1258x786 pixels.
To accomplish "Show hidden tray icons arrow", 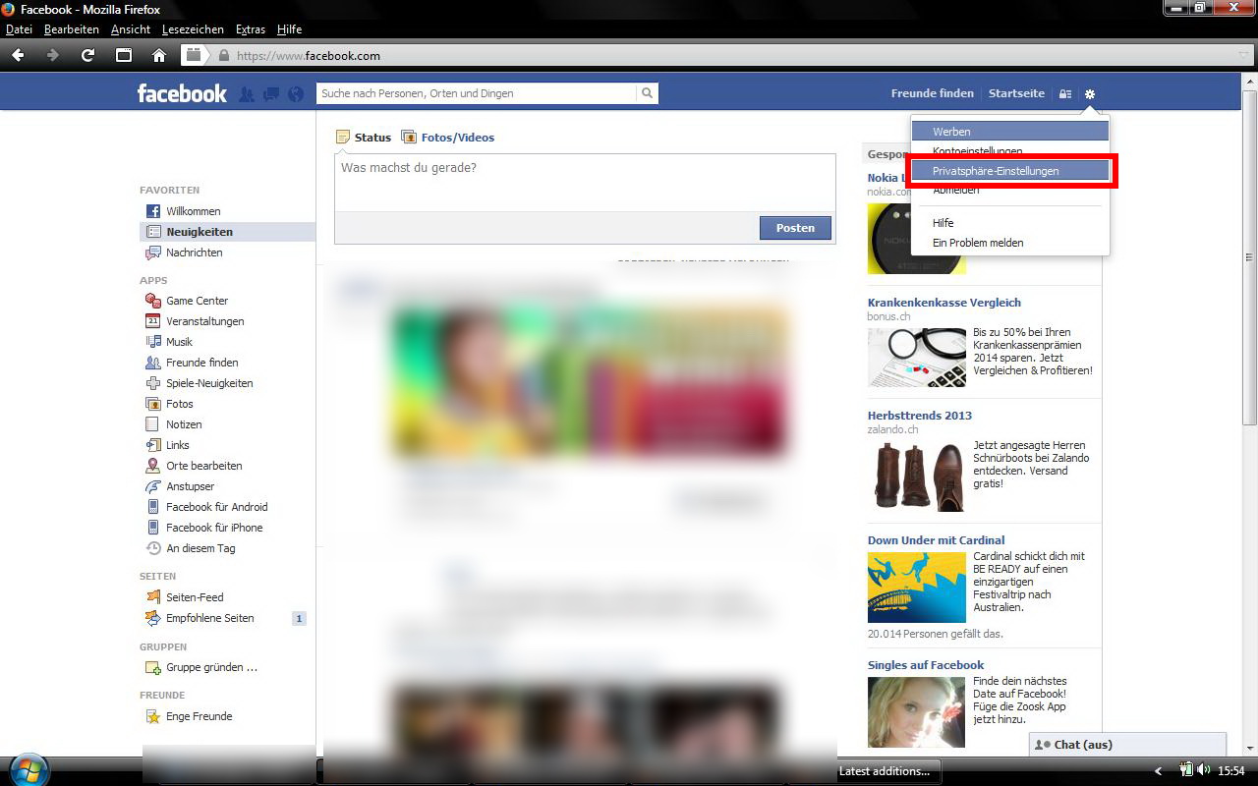I will point(1159,771).
